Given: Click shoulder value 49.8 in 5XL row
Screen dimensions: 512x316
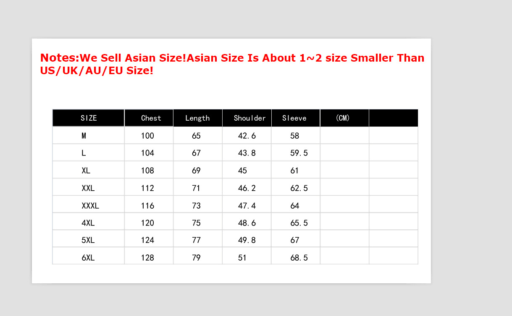Looking at the screenshot, I should (x=247, y=240).
